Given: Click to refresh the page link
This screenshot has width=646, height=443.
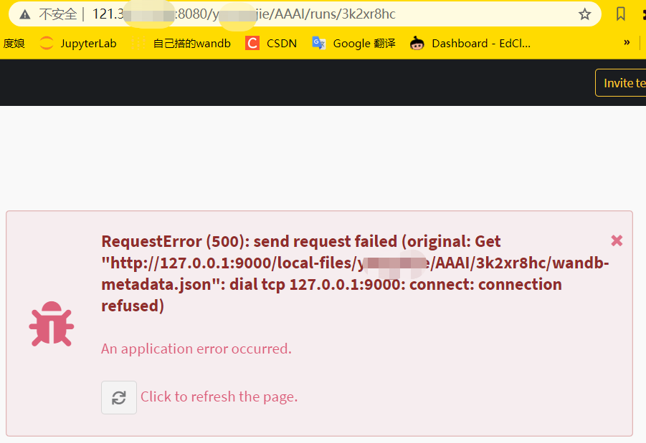Looking at the screenshot, I should click(219, 397).
